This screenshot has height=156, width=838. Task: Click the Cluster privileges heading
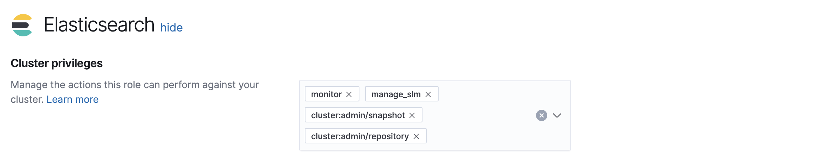point(56,63)
